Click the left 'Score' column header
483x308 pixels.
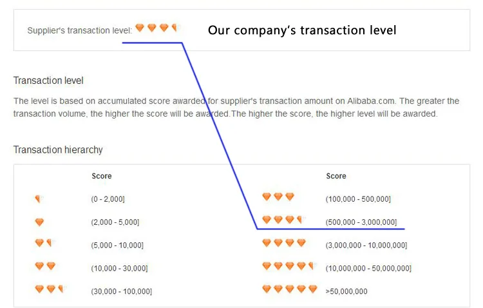click(102, 176)
